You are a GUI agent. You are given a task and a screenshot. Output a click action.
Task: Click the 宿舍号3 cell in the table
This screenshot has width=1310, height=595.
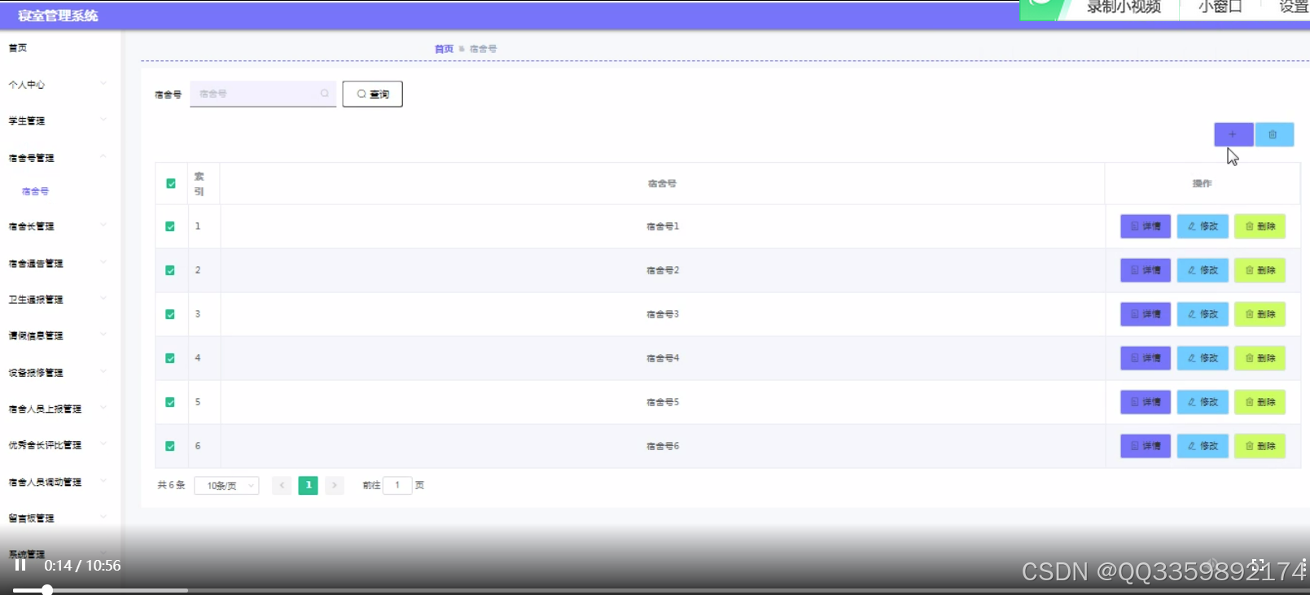click(x=663, y=314)
